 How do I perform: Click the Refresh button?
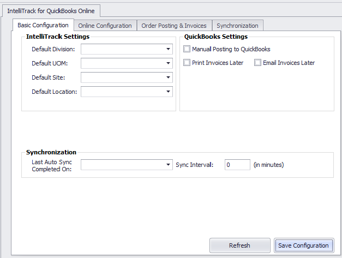pos(239,245)
